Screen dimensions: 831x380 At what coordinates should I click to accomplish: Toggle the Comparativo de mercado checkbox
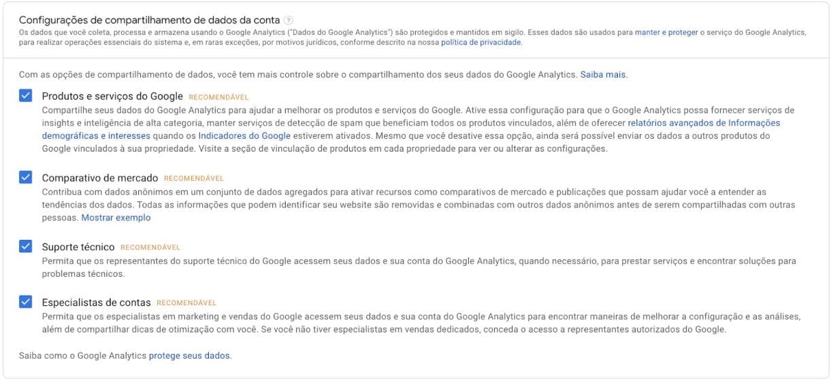click(26, 177)
